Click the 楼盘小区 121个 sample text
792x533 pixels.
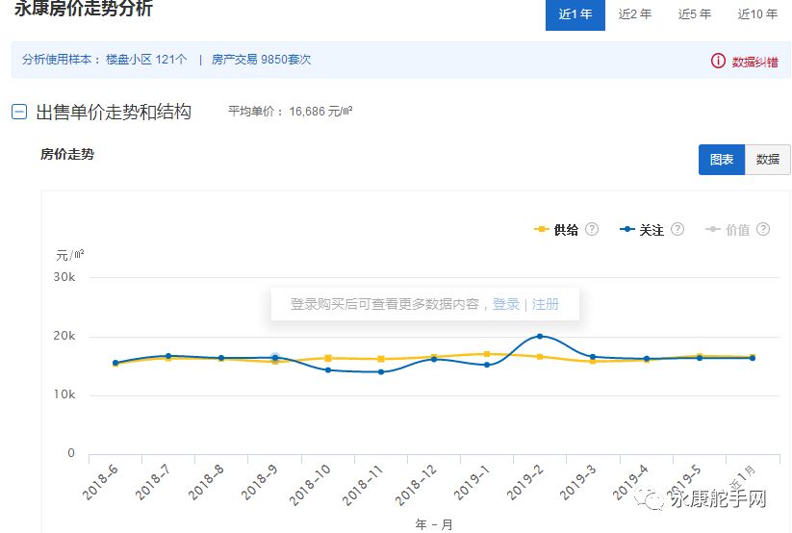[x=146, y=60]
